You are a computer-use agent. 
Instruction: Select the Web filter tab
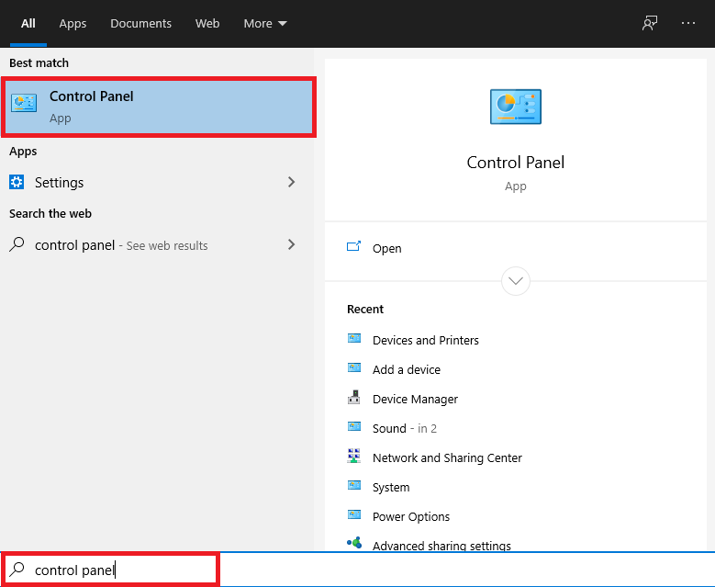point(207,24)
